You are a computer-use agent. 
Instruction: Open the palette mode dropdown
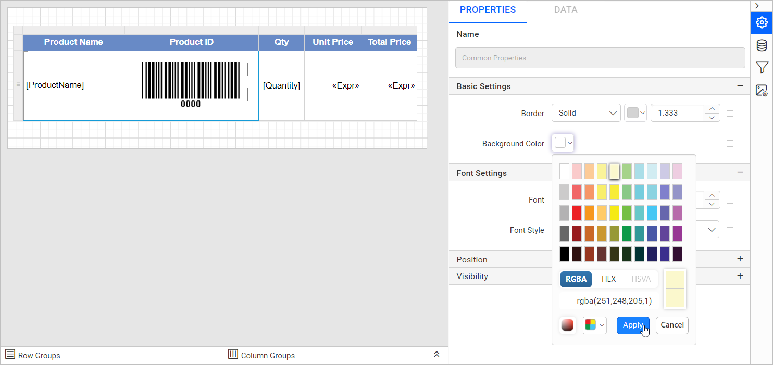595,325
